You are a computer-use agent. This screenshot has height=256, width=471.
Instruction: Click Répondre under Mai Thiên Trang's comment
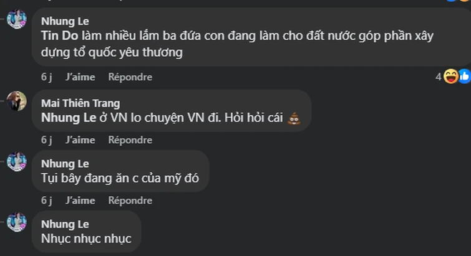coord(130,140)
